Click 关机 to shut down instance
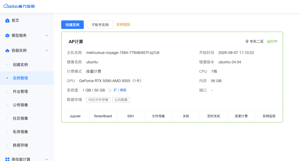Viewport: 301px width, 161px height. (x=186, y=116)
